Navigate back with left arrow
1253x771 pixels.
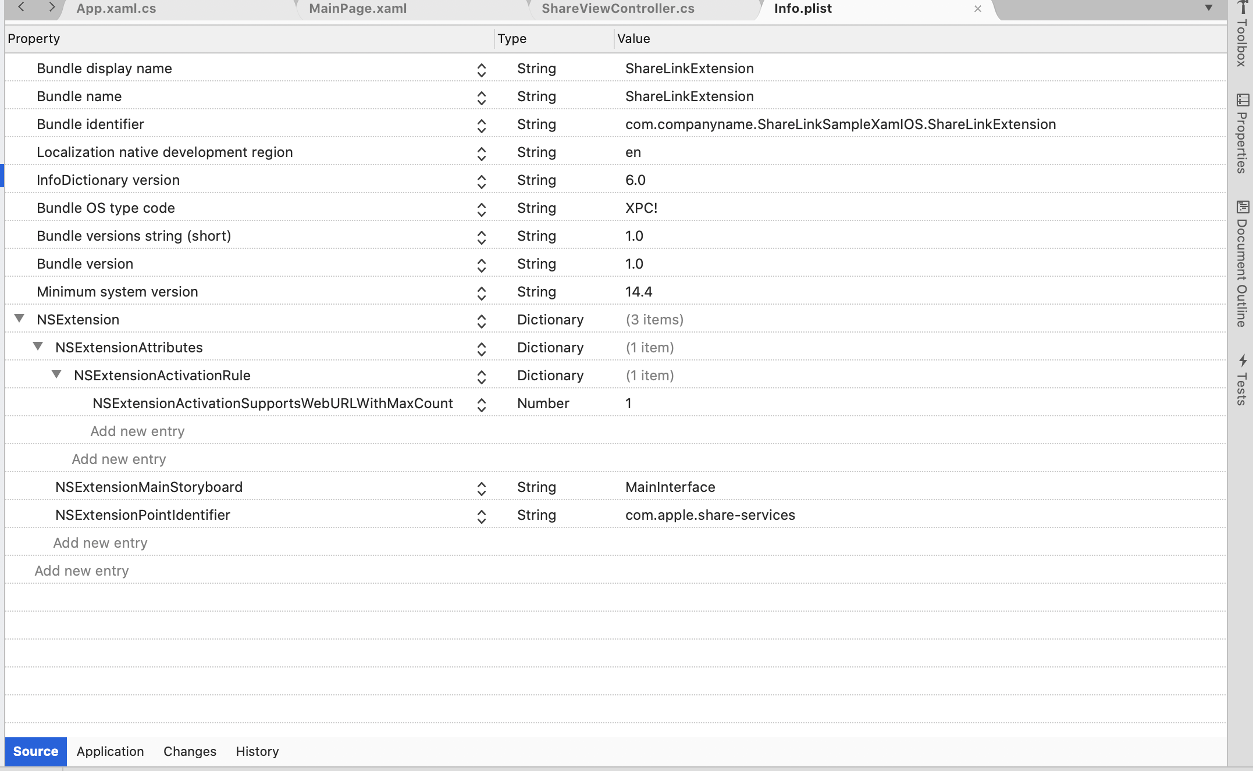point(22,8)
